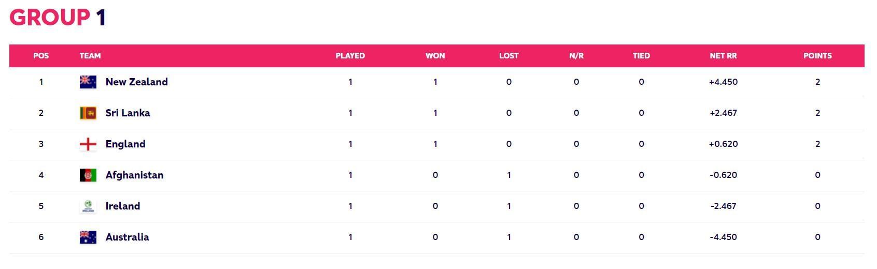Select the Afghanistan team name
This screenshot has width=877, height=269.
(134, 175)
